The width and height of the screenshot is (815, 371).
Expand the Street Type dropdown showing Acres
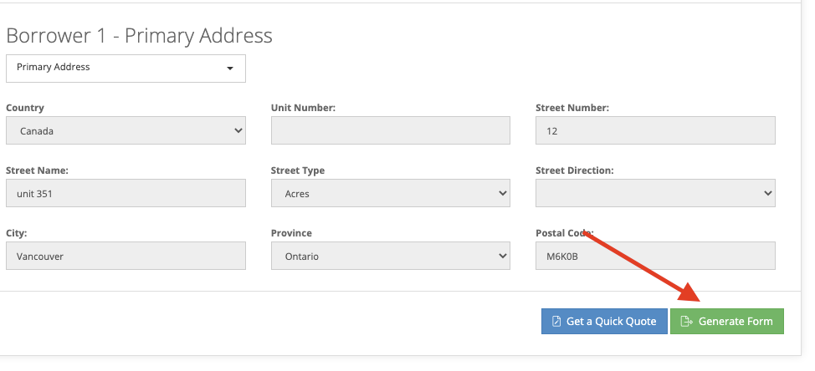point(391,193)
